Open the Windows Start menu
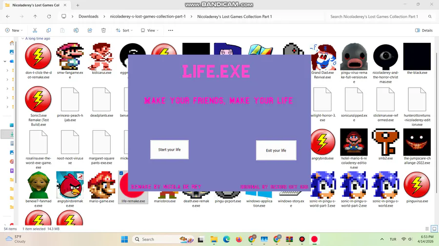Screen dimensions: 439x246 124,239
